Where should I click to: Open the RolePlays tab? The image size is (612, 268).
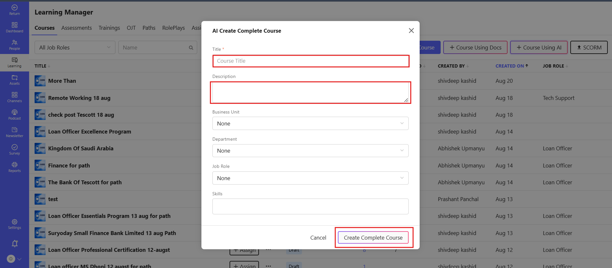click(174, 28)
